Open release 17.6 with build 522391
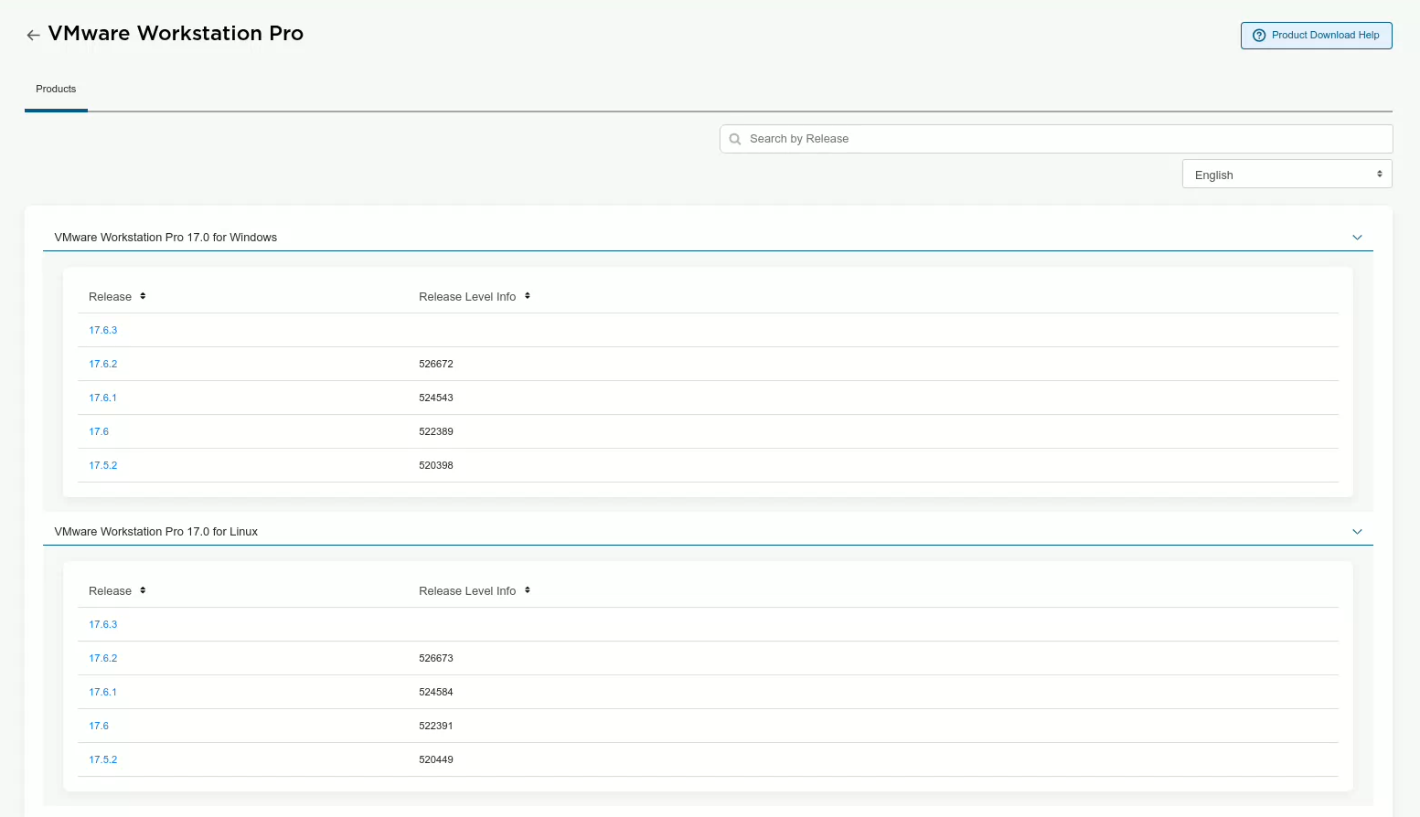 (99, 726)
